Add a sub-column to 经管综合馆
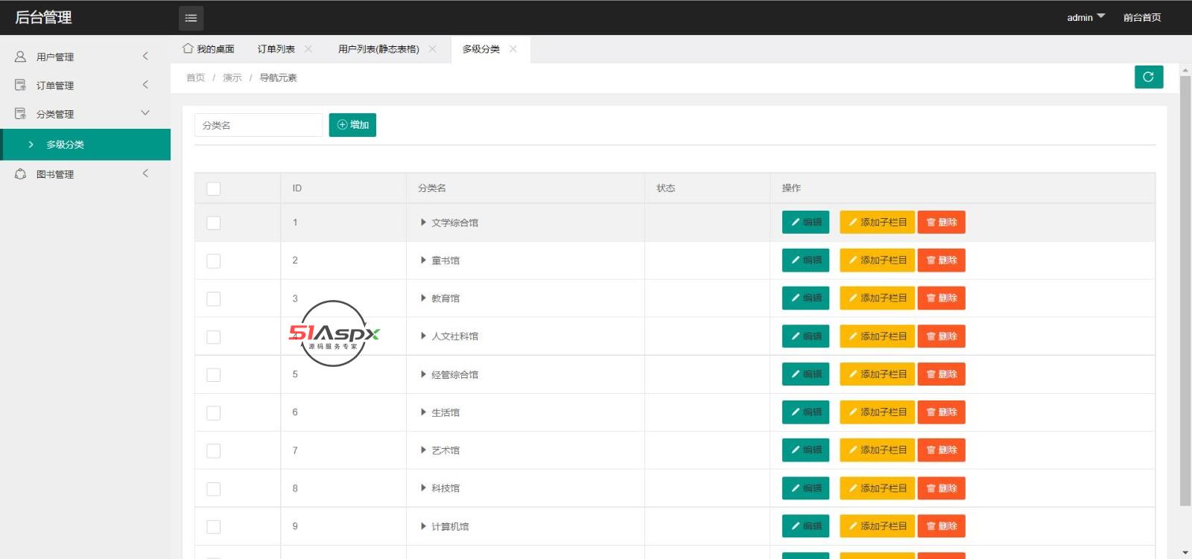 pos(877,374)
